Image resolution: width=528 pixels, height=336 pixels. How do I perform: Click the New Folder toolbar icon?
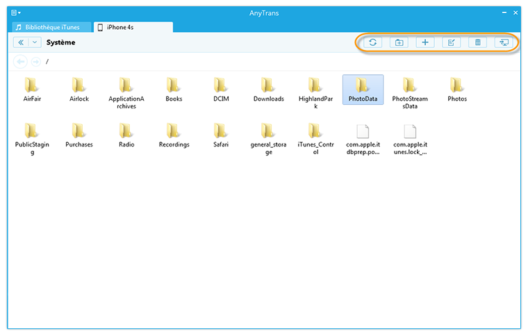tap(399, 42)
